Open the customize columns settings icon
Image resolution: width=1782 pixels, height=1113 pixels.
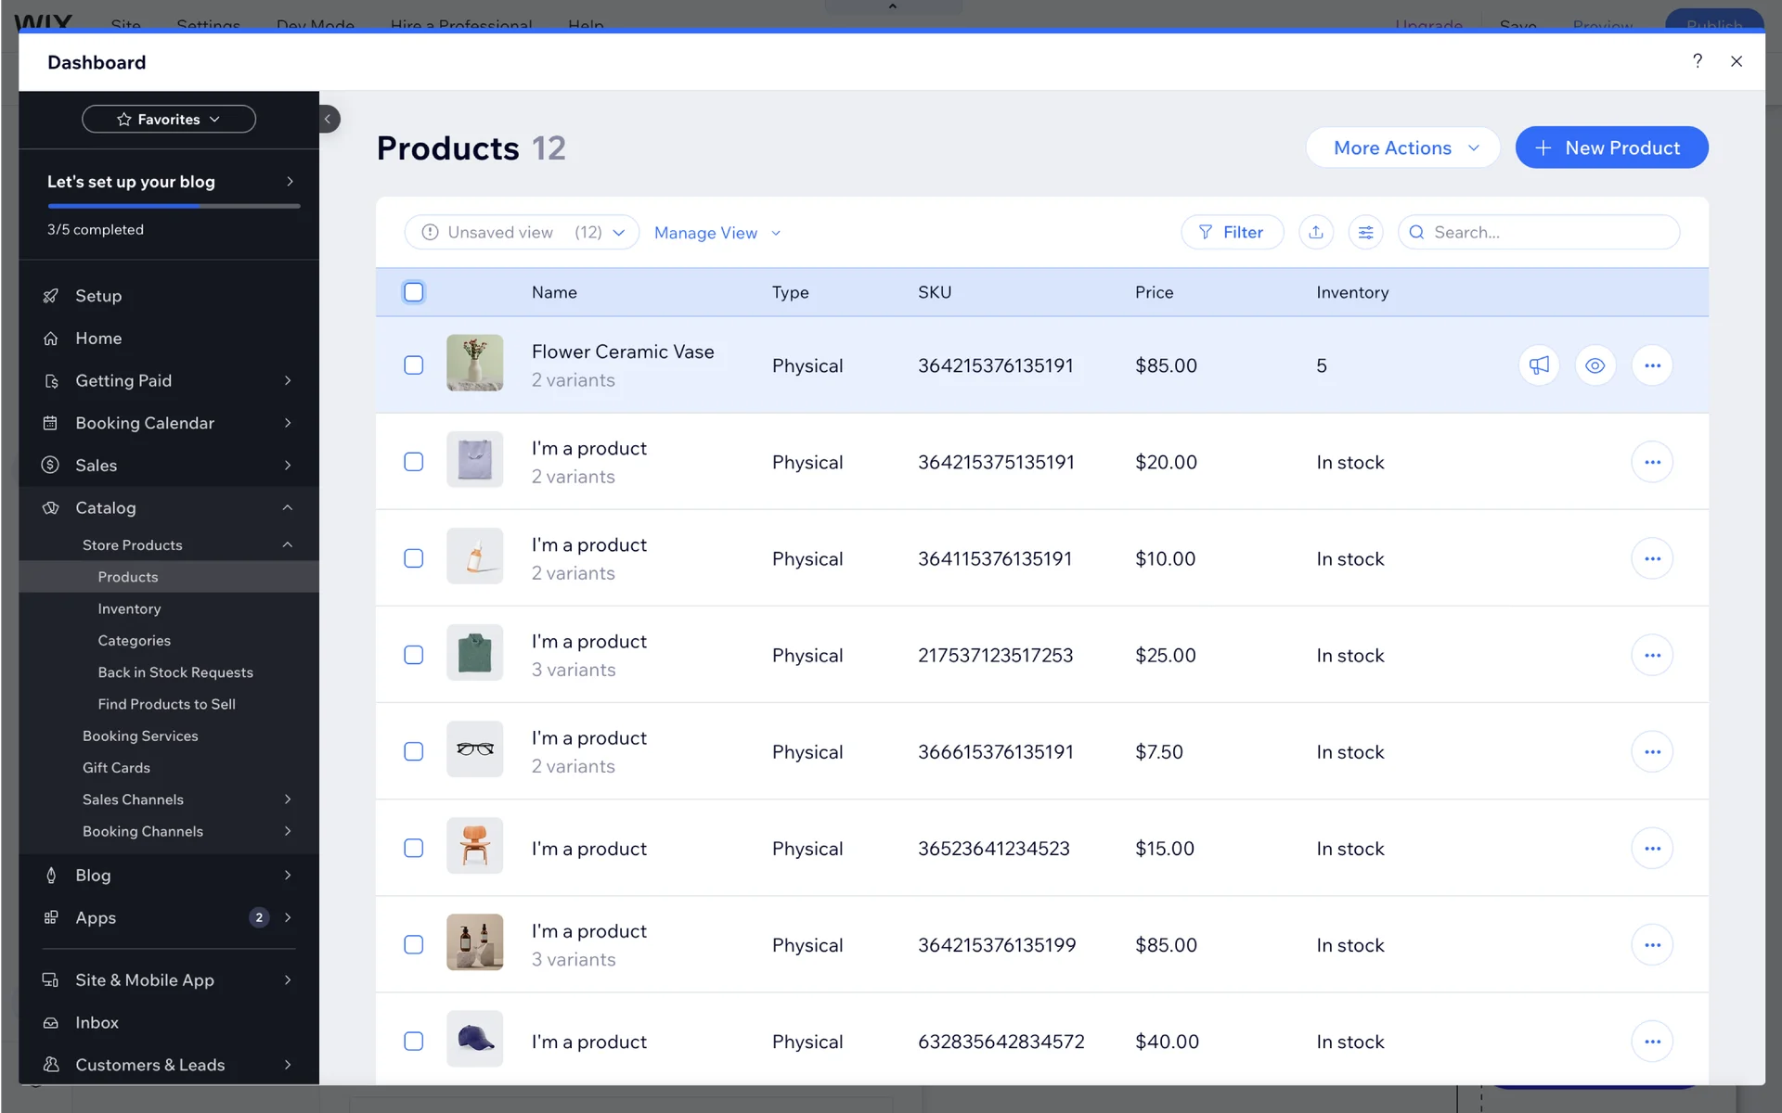tap(1365, 232)
